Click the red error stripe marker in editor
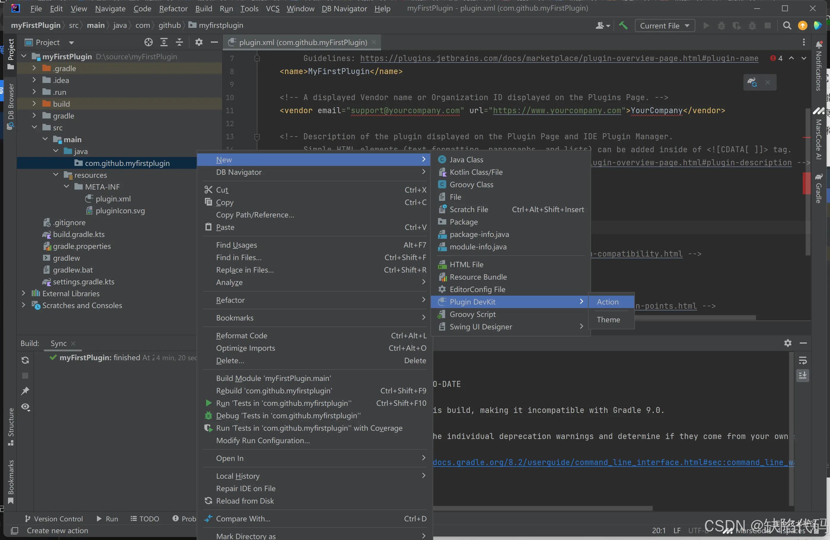This screenshot has width=830, height=540. pos(806,183)
